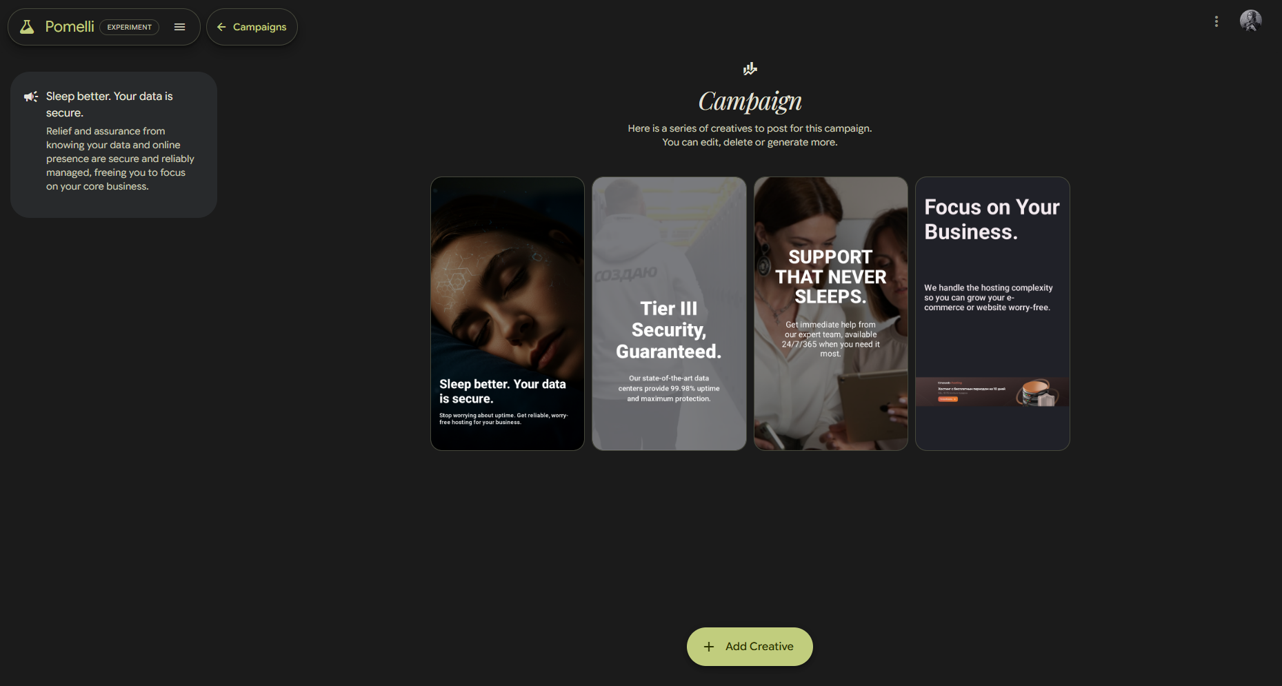This screenshot has width=1282, height=686.
Task: Click the plus icon on Add Creative
Action: 709,647
